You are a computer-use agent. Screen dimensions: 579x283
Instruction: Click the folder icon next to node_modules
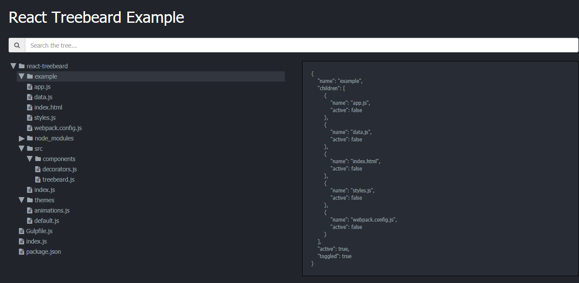pos(29,138)
